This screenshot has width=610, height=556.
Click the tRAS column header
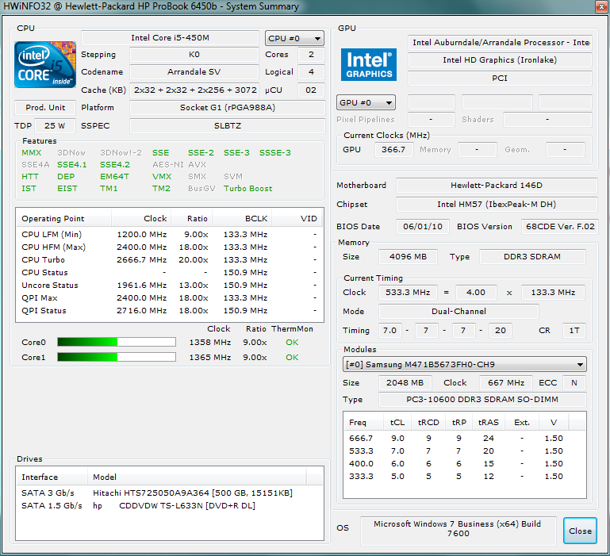coord(488,423)
